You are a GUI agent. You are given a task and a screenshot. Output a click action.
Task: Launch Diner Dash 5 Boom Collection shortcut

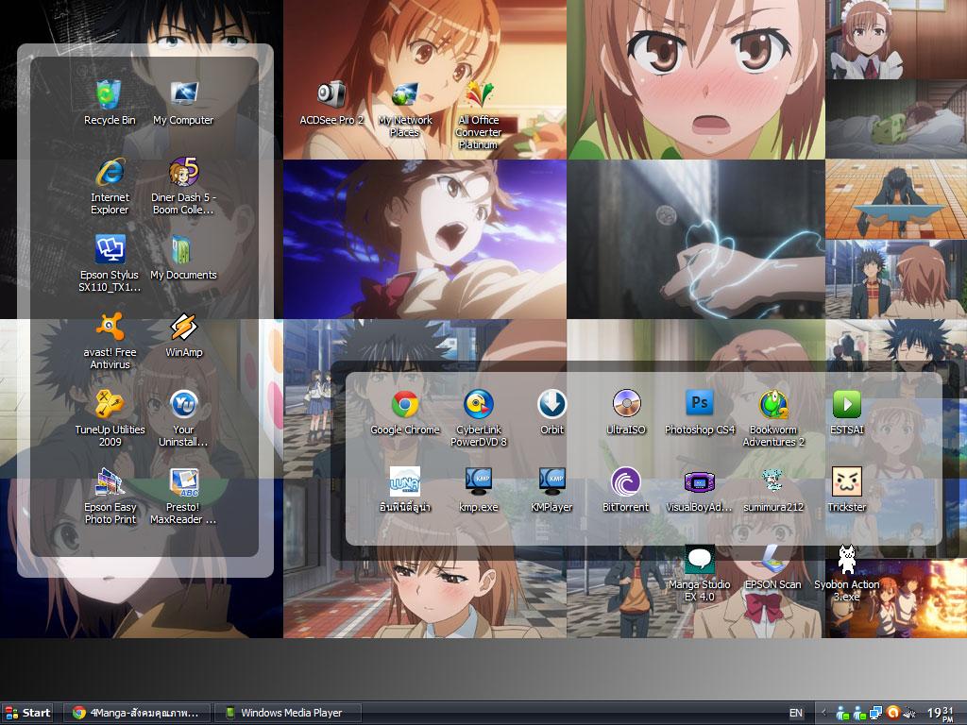click(x=183, y=186)
